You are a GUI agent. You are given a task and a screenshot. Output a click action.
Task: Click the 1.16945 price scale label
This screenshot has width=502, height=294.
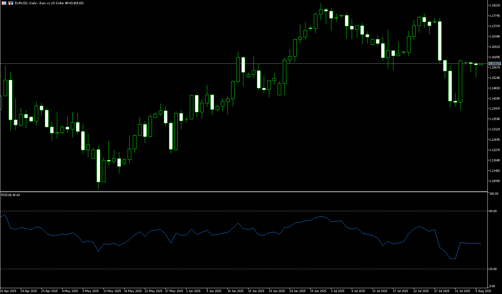[x=495, y=37]
